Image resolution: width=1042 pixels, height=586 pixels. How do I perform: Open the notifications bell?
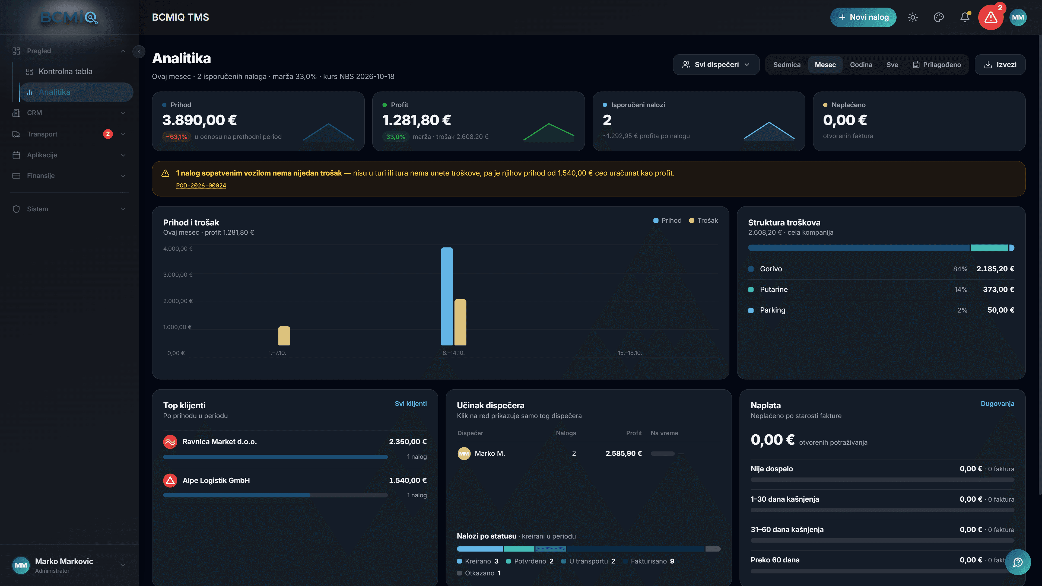pos(965,17)
